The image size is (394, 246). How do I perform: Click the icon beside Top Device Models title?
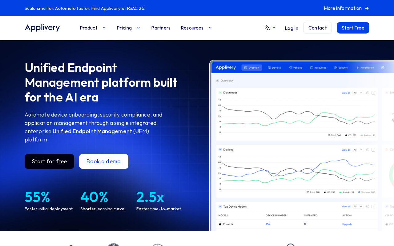220,206
